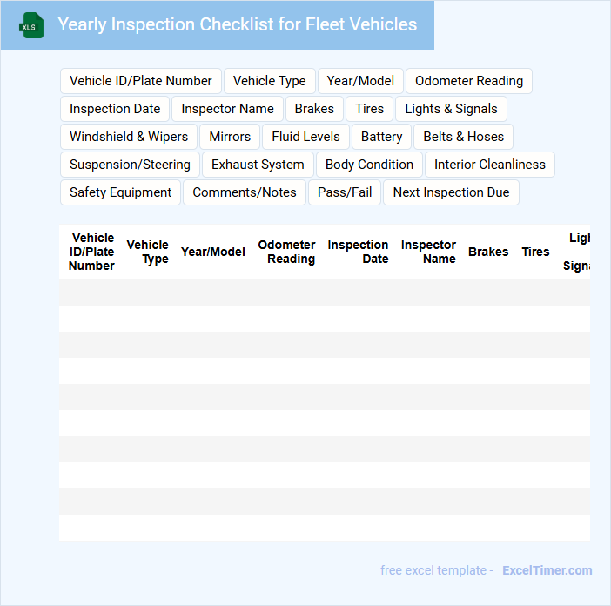Viewport: 611px width, 606px height.
Task: Select the Vehicle ID/Plate Number tag
Action: 141,81
